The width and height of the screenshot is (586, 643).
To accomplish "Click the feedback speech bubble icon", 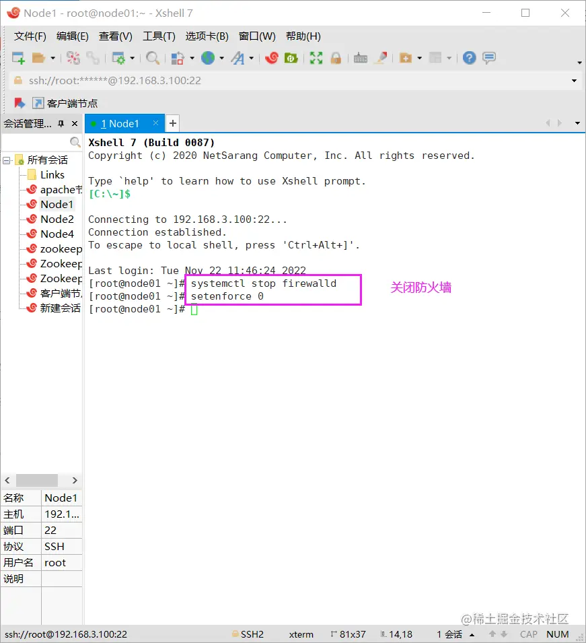I will coord(489,58).
